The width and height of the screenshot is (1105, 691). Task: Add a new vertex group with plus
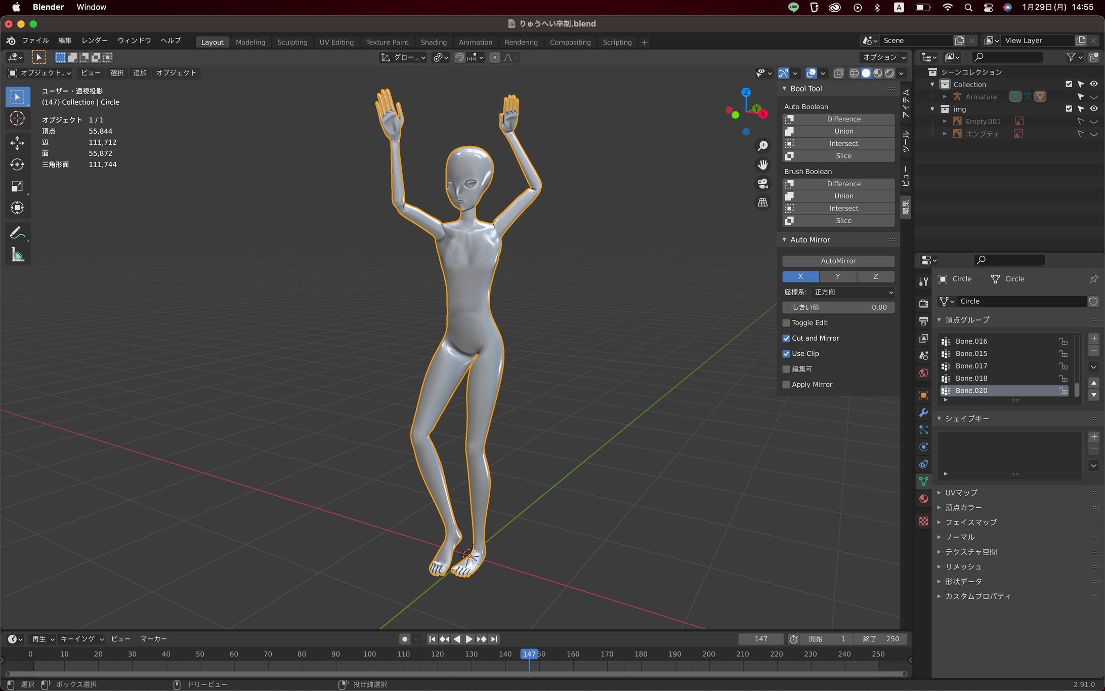click(1093, 338)
